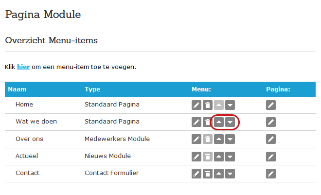This screenshot has height=195, width=321.
Task: Edit the Actueel page content
Action: pyautogui.click(x=271, y=157)
